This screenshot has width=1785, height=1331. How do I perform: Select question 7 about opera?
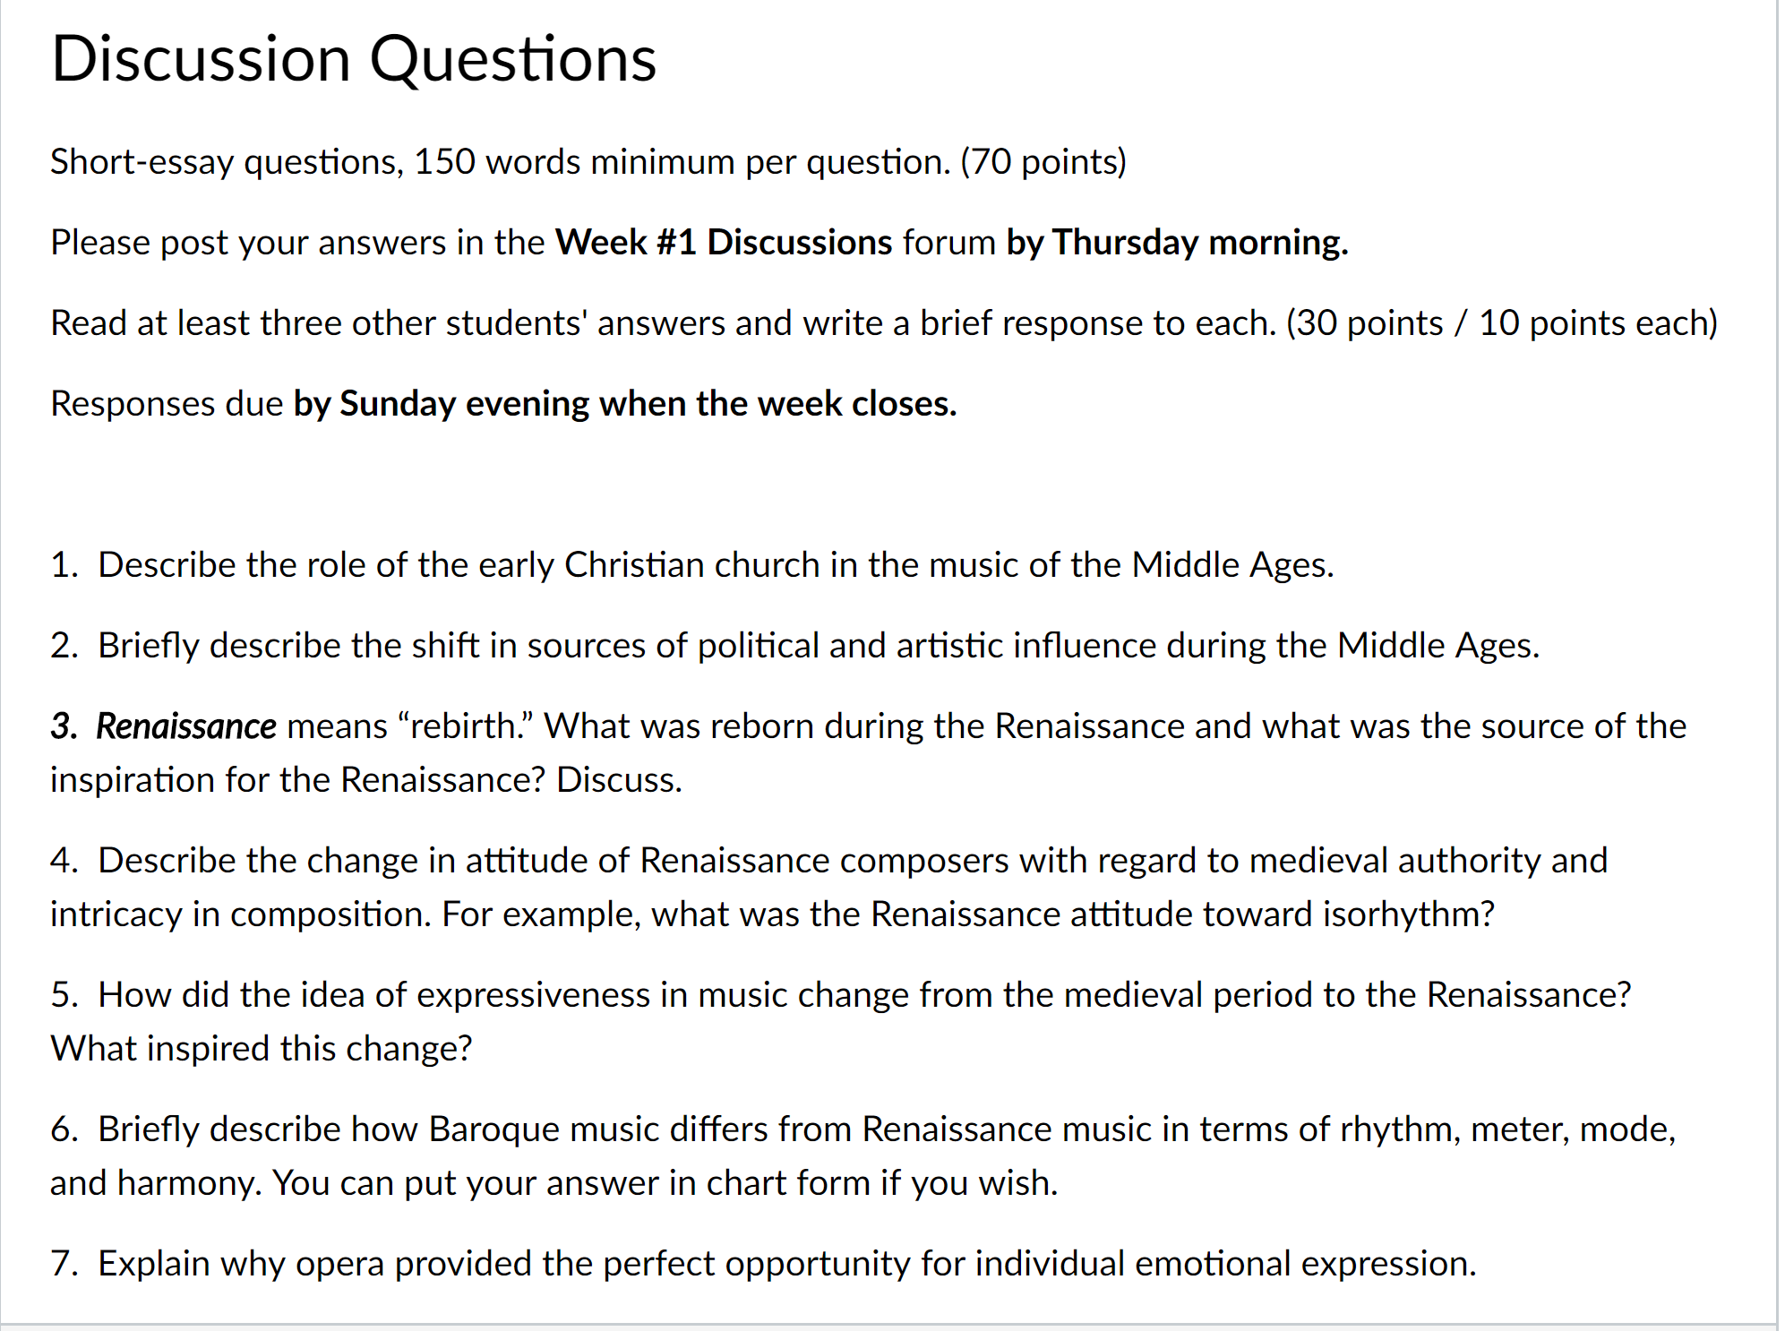point(764,1264)
